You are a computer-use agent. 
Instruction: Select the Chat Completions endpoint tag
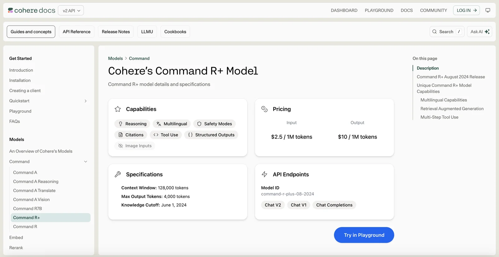tap(334, 205)
